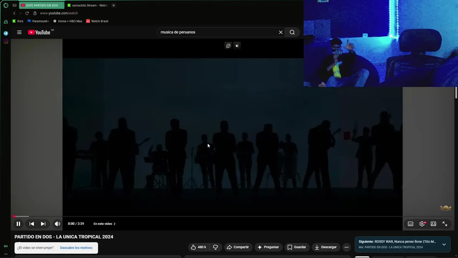
Task: Exit fullscreen on the player
Action: tap(445, 224)
